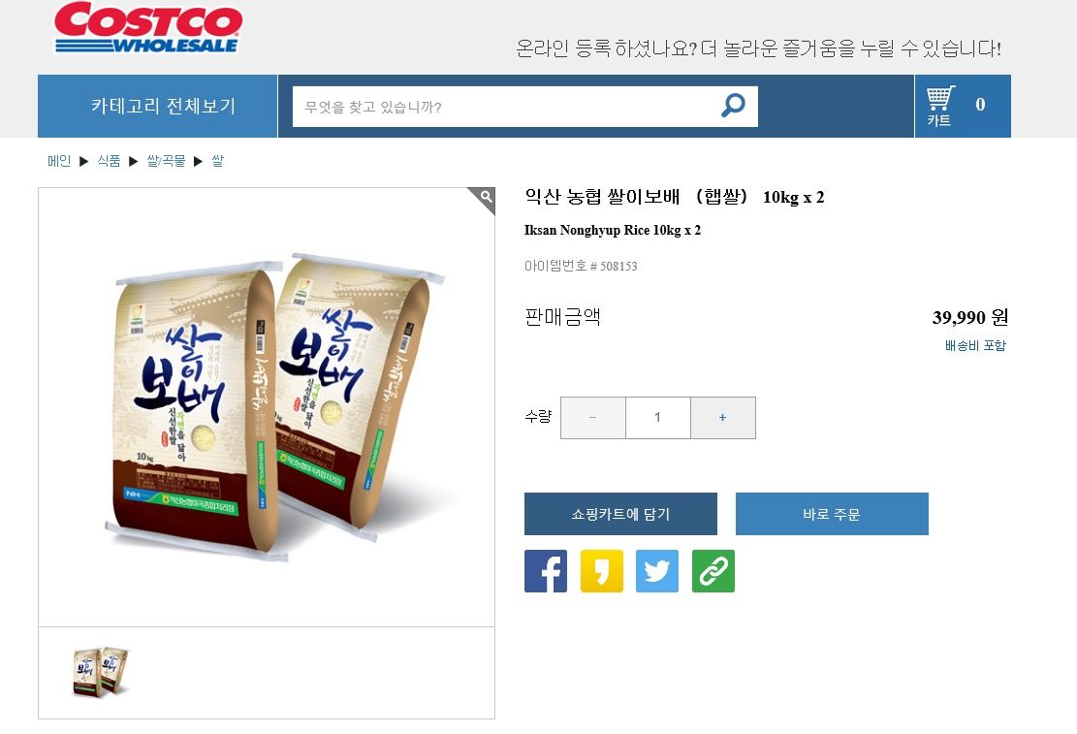Zoom product image with corner magnifier
1077x734 pixels.
pyautogui.click(x=484, y=200)
